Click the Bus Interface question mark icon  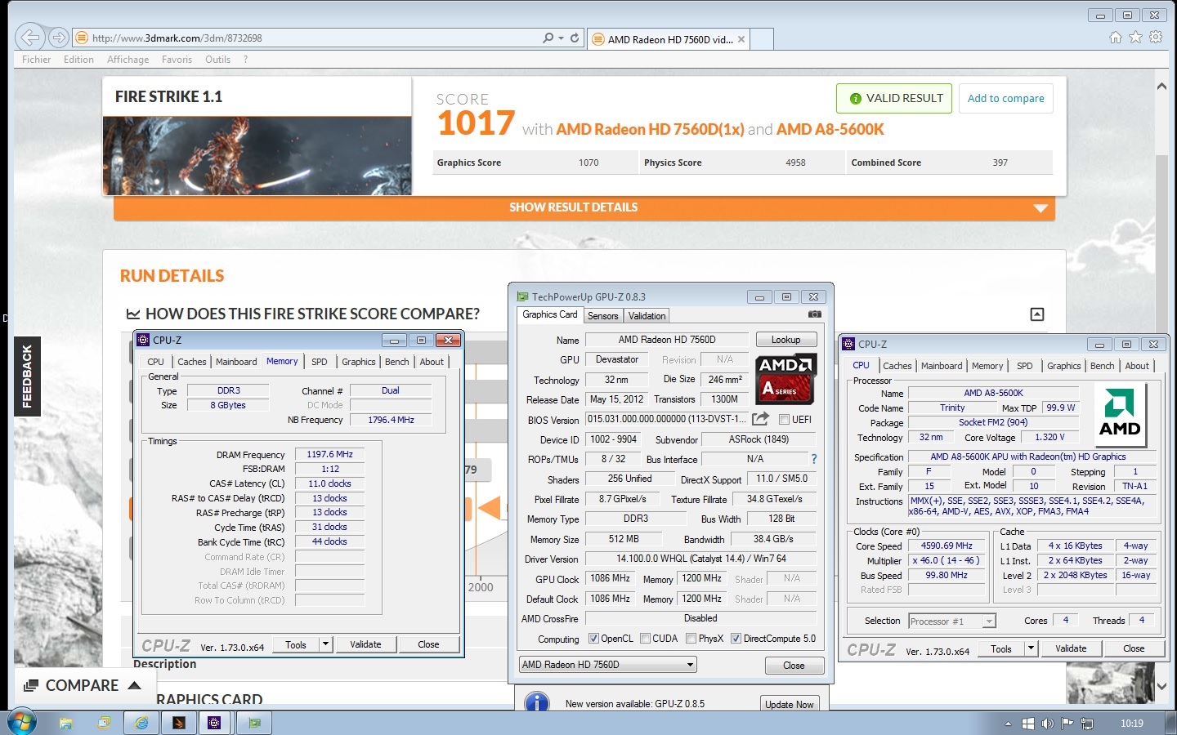coord(814,459)
